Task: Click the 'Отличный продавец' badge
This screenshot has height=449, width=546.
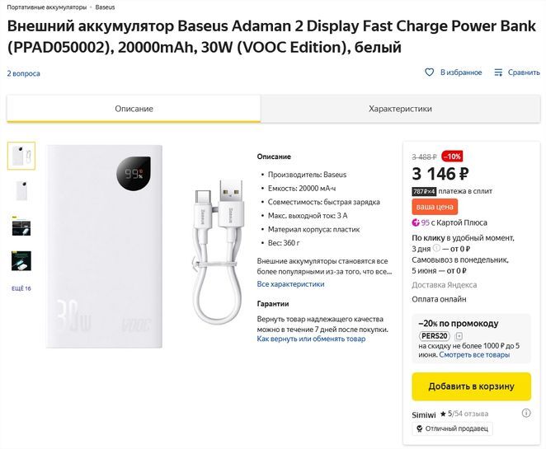Action: coord(452,428)
